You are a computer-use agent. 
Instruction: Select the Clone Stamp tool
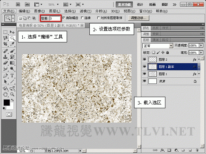(5, 57)
